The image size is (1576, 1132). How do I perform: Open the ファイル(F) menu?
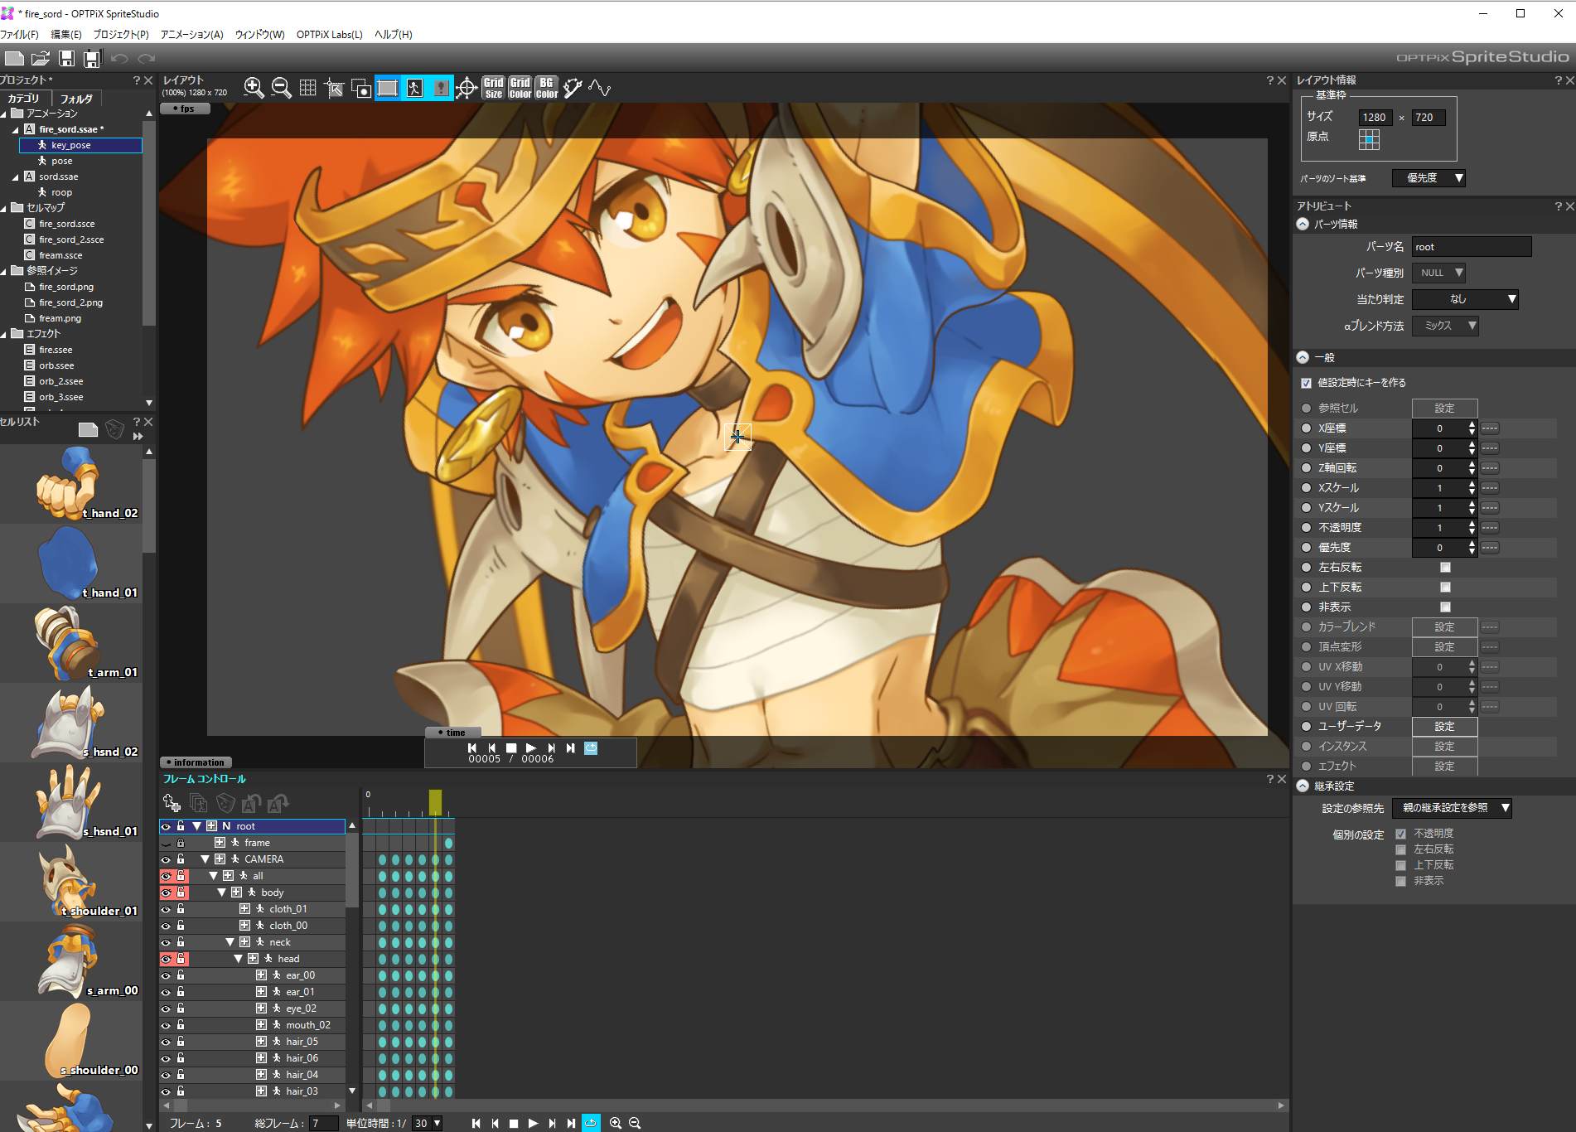coord(20,35)
